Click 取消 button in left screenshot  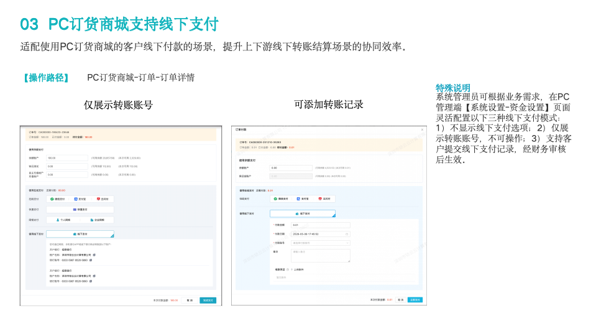tap(190, 301)
